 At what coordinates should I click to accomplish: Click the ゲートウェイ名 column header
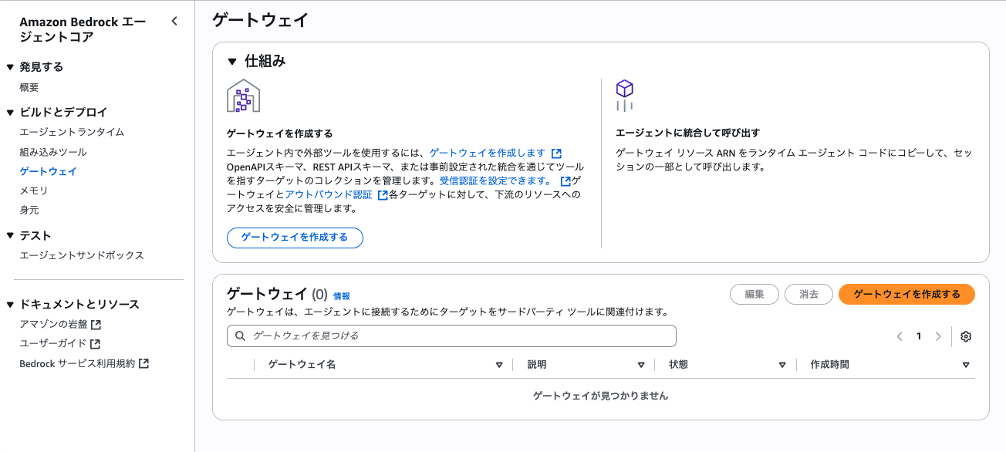(x=302, y=365)
